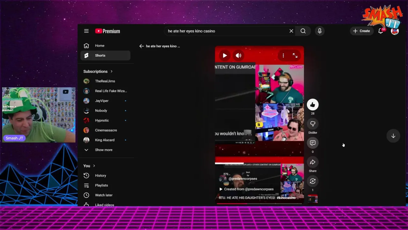
Task: Go to Home in sidebar
Action: (x=106, y=46)
